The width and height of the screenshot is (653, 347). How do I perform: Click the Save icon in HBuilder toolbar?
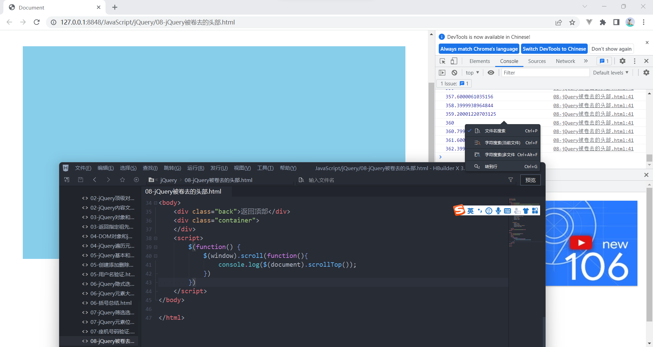pyautogui.click(x=81, y=180)
